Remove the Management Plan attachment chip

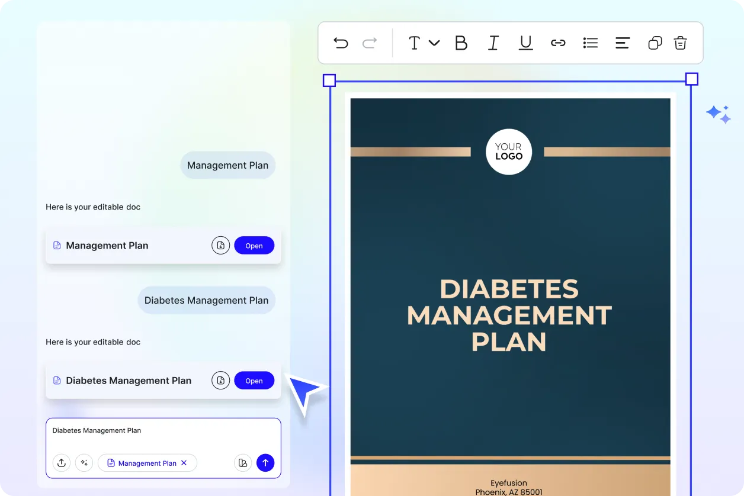pyautogui.click(x=184, y=463)
